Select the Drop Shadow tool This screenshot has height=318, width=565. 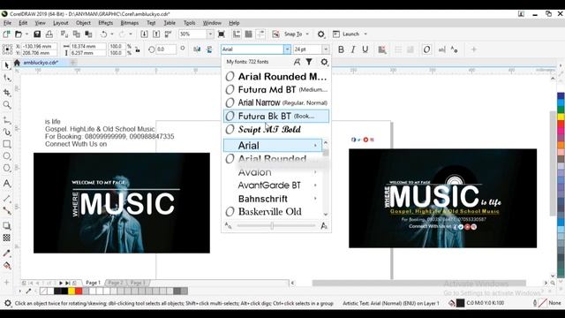coord(6,226)
